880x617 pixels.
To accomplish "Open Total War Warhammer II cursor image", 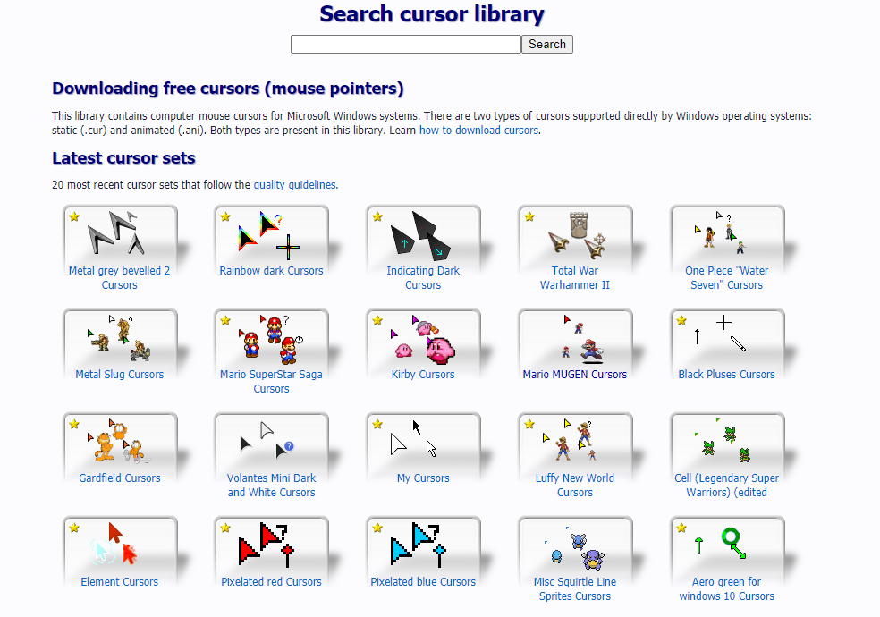I will coord(576,234).
